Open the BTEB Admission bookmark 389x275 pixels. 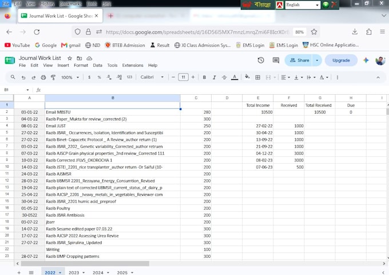tap(125, 45)
